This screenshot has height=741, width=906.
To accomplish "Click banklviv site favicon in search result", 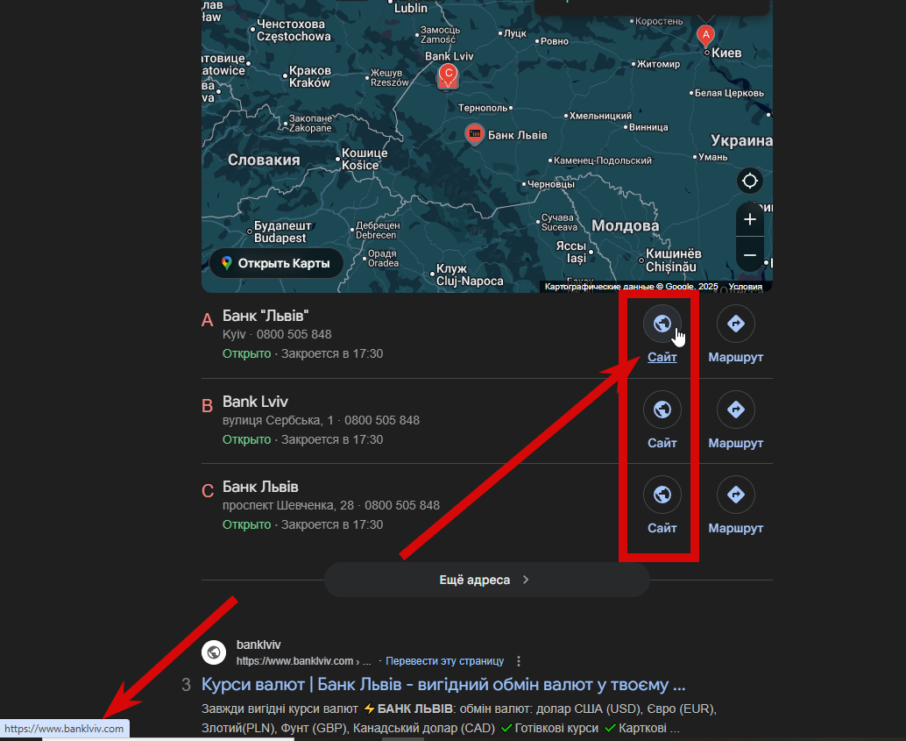I will pos(215,652).
